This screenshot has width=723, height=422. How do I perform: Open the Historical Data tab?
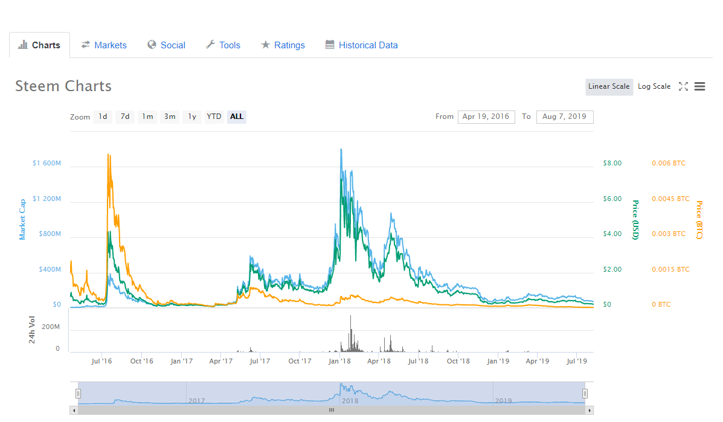368,45
